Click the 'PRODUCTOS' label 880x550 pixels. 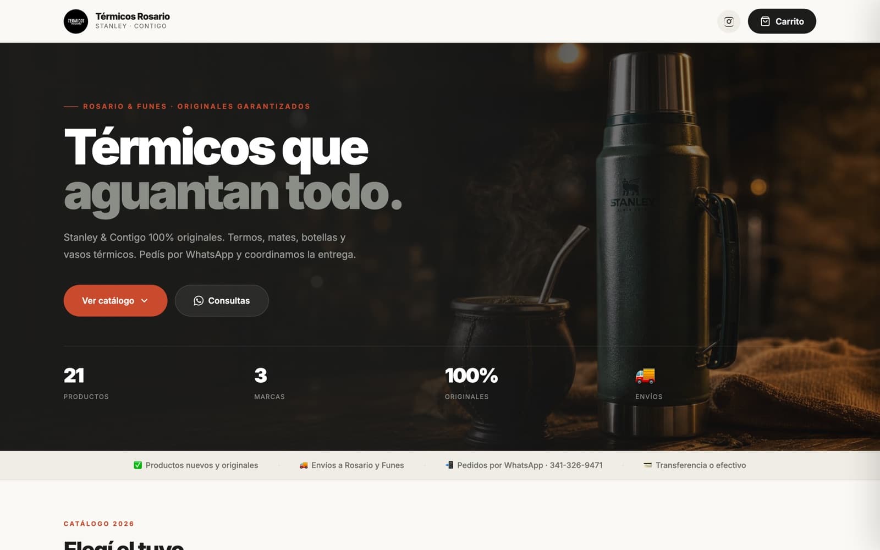pos(86,397)
